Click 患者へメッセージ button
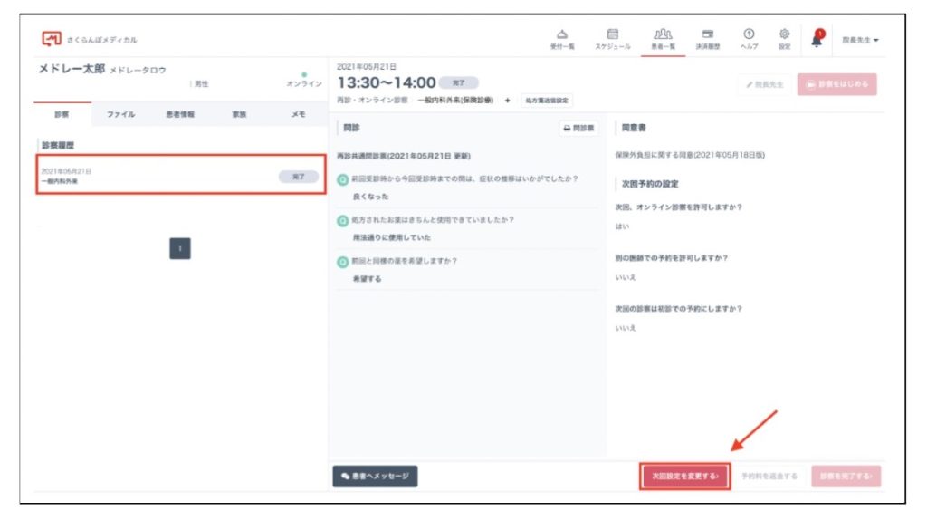Screen dimensions: 927x520 pos(375,476)
